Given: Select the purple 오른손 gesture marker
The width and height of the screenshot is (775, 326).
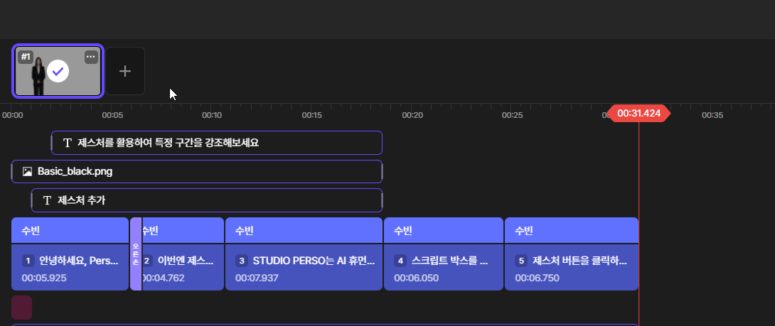Looking at the screenshot, I should tap(136, 254).
